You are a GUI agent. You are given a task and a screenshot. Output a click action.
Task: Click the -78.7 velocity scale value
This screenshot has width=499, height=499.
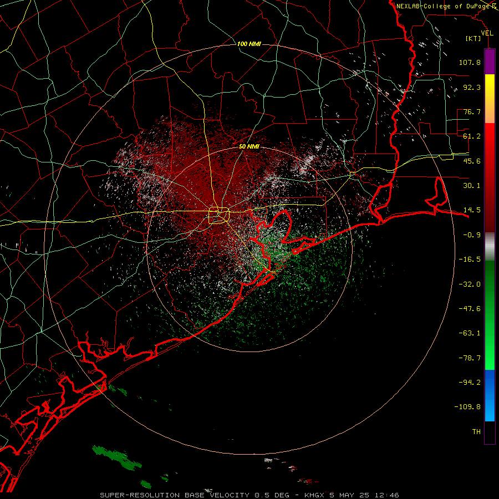pyautogui.click(x=470, y=358)
